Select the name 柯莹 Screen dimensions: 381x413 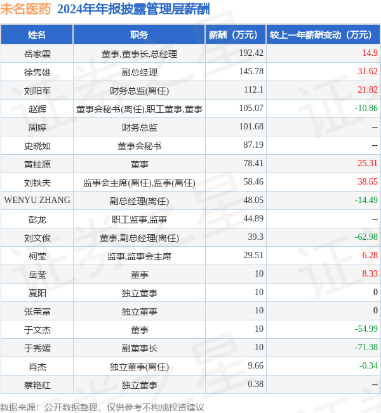(x=37, y=256)
